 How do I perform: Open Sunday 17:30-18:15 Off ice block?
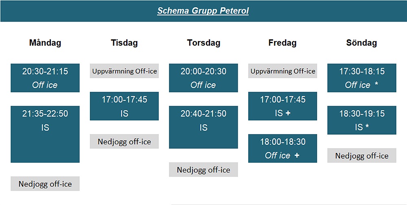click(362, 78)
